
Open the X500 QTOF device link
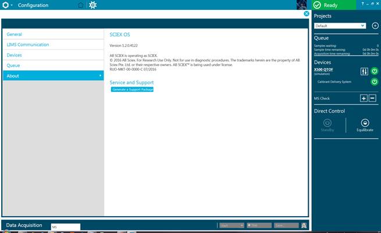323,69
